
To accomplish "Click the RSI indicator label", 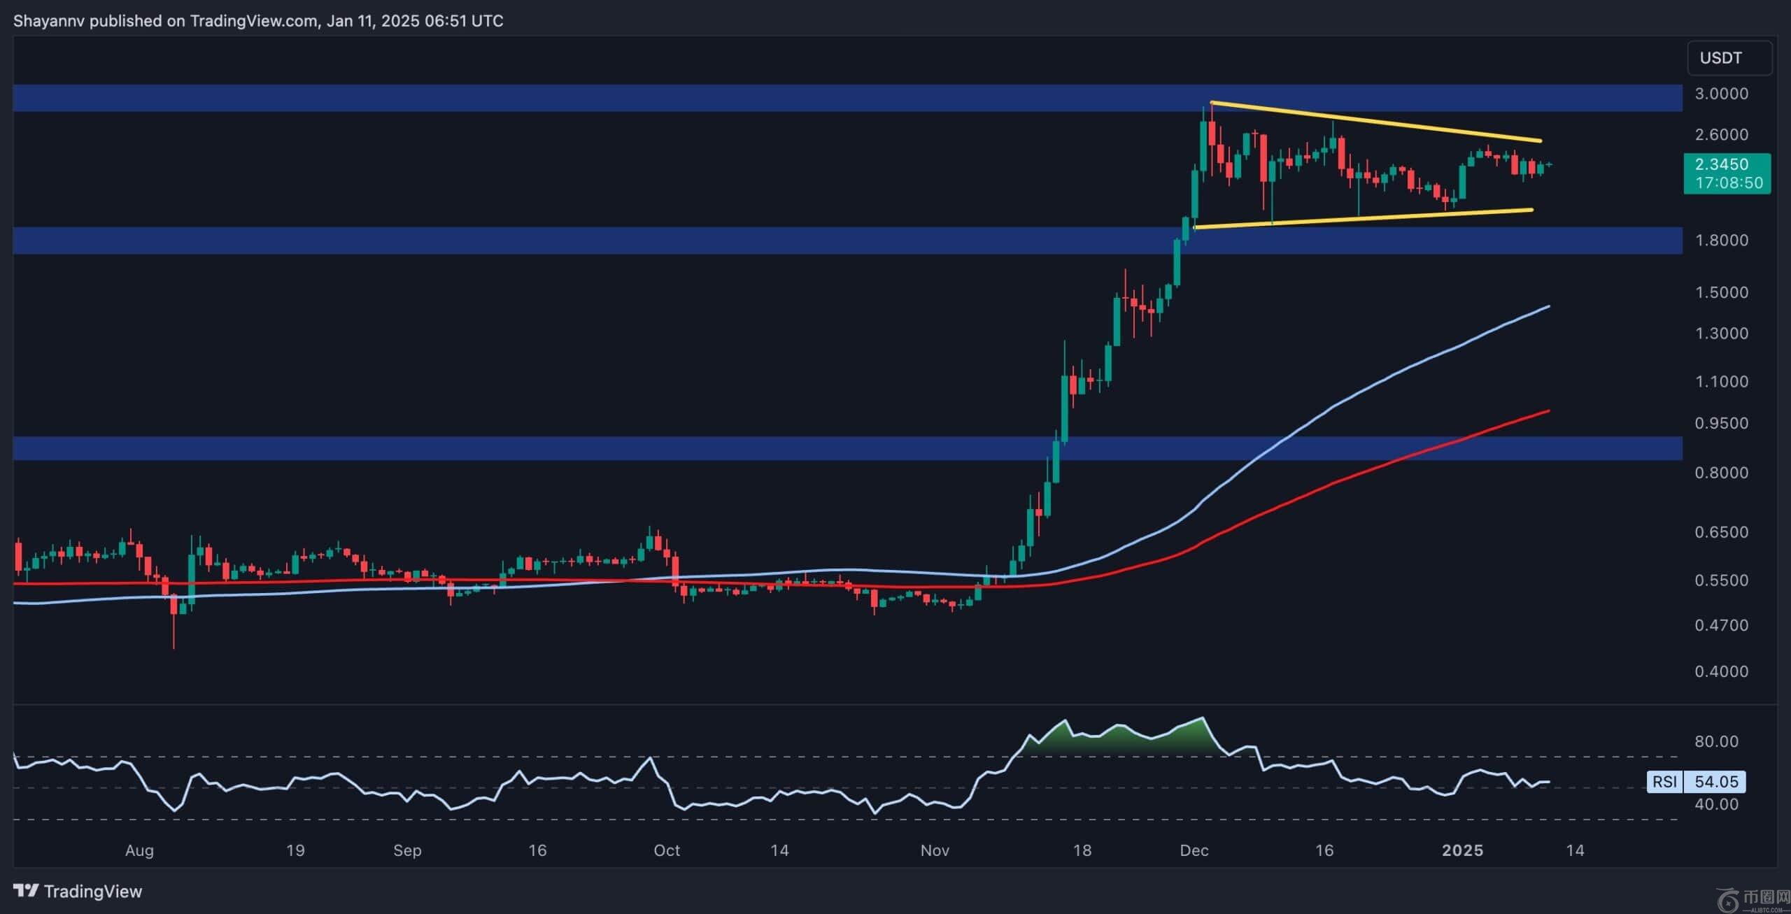I will [x=1664, y=782].
